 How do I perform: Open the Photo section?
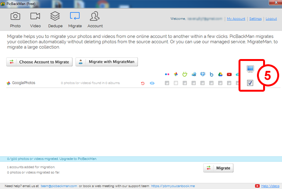15,20
